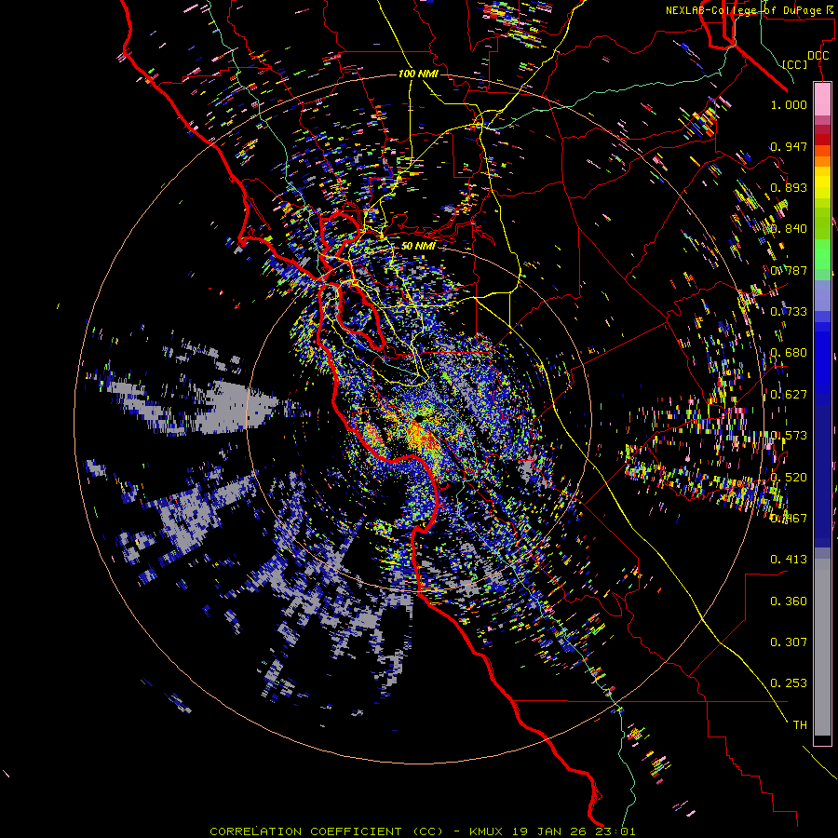This screenshot has height=838, width=838.
Task: Pick the 0.893 legend value
Action: coord(789,187)
